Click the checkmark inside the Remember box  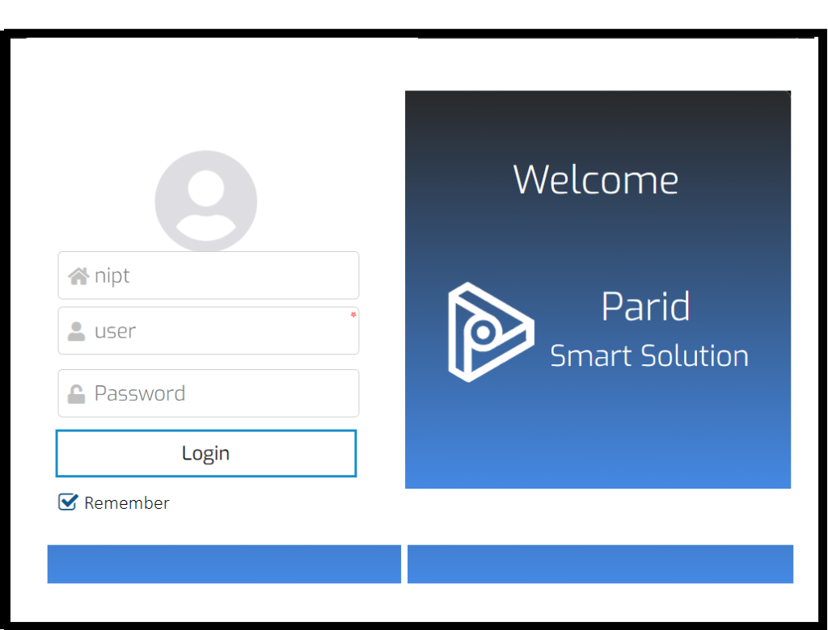[x=69, y=501]
